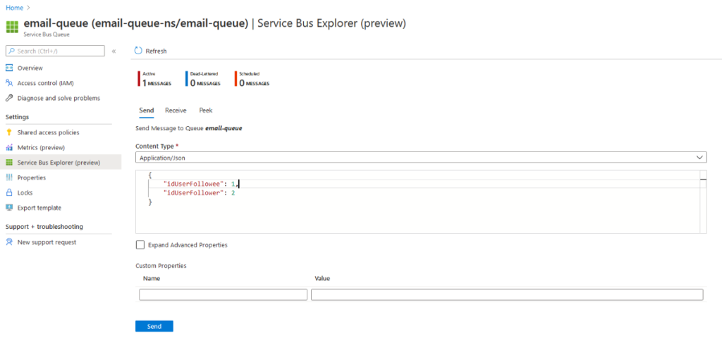722x352 pixels.
Task: Click the Refresh circular arrow icon
Action: (138, 51)
